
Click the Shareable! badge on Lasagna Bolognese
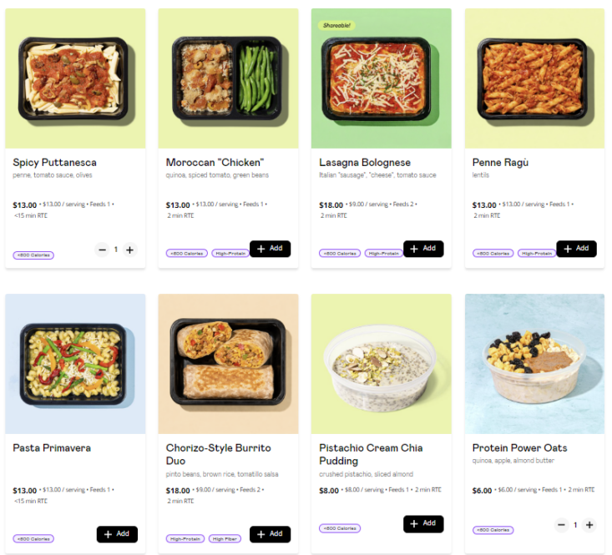336,26
